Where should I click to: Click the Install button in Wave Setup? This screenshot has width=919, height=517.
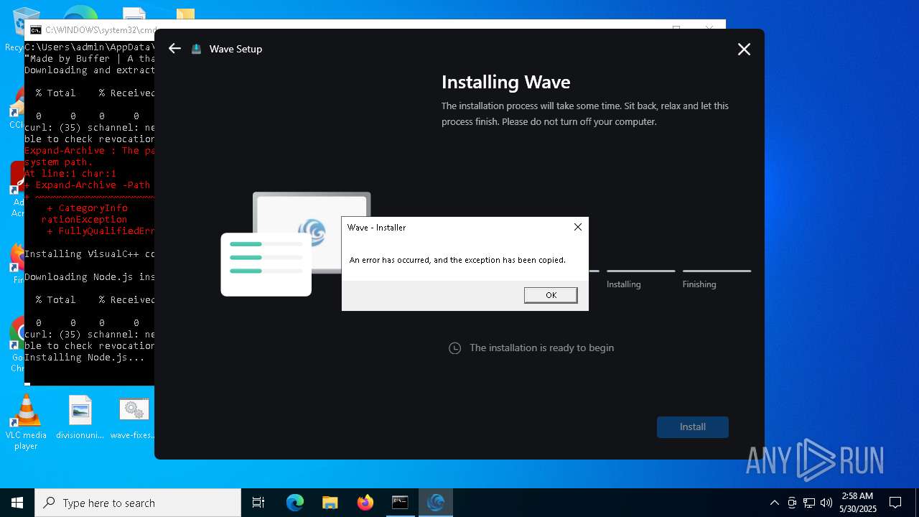pos(693,427)
